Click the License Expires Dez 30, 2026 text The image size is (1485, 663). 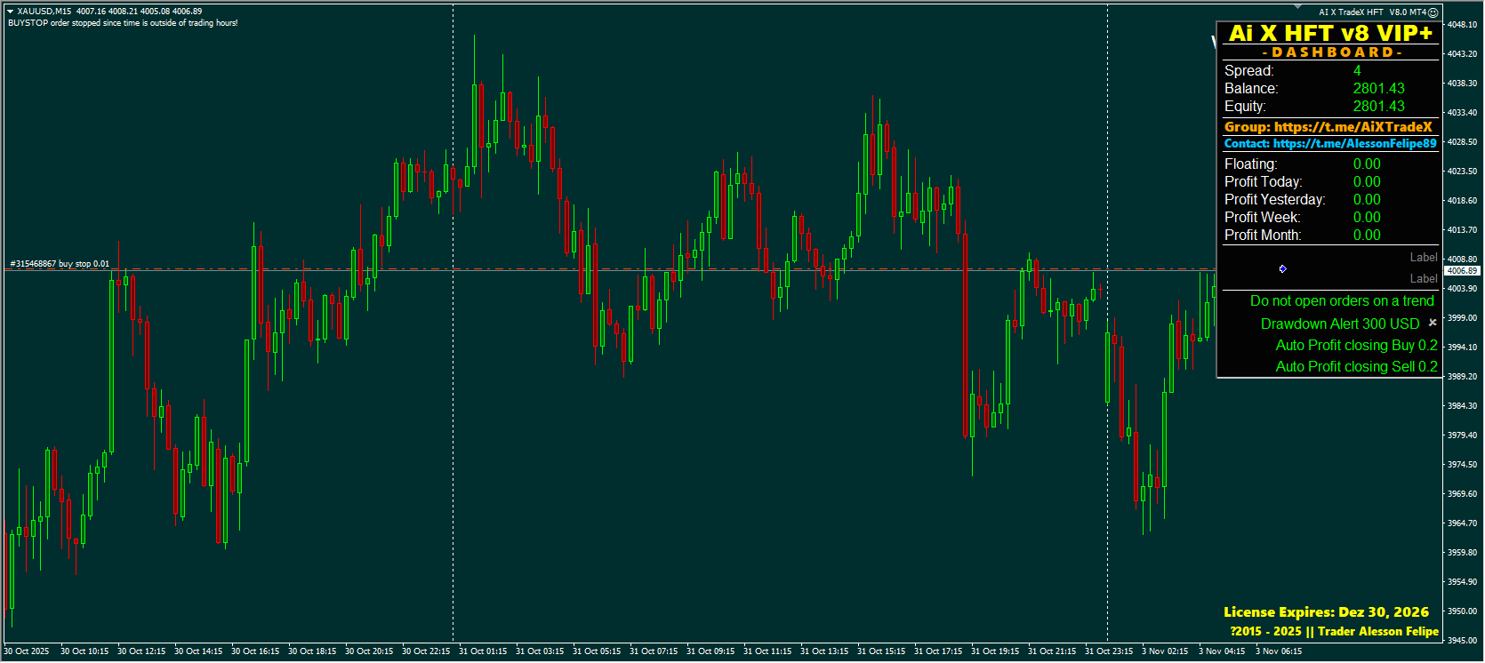tap(1326, 611)
